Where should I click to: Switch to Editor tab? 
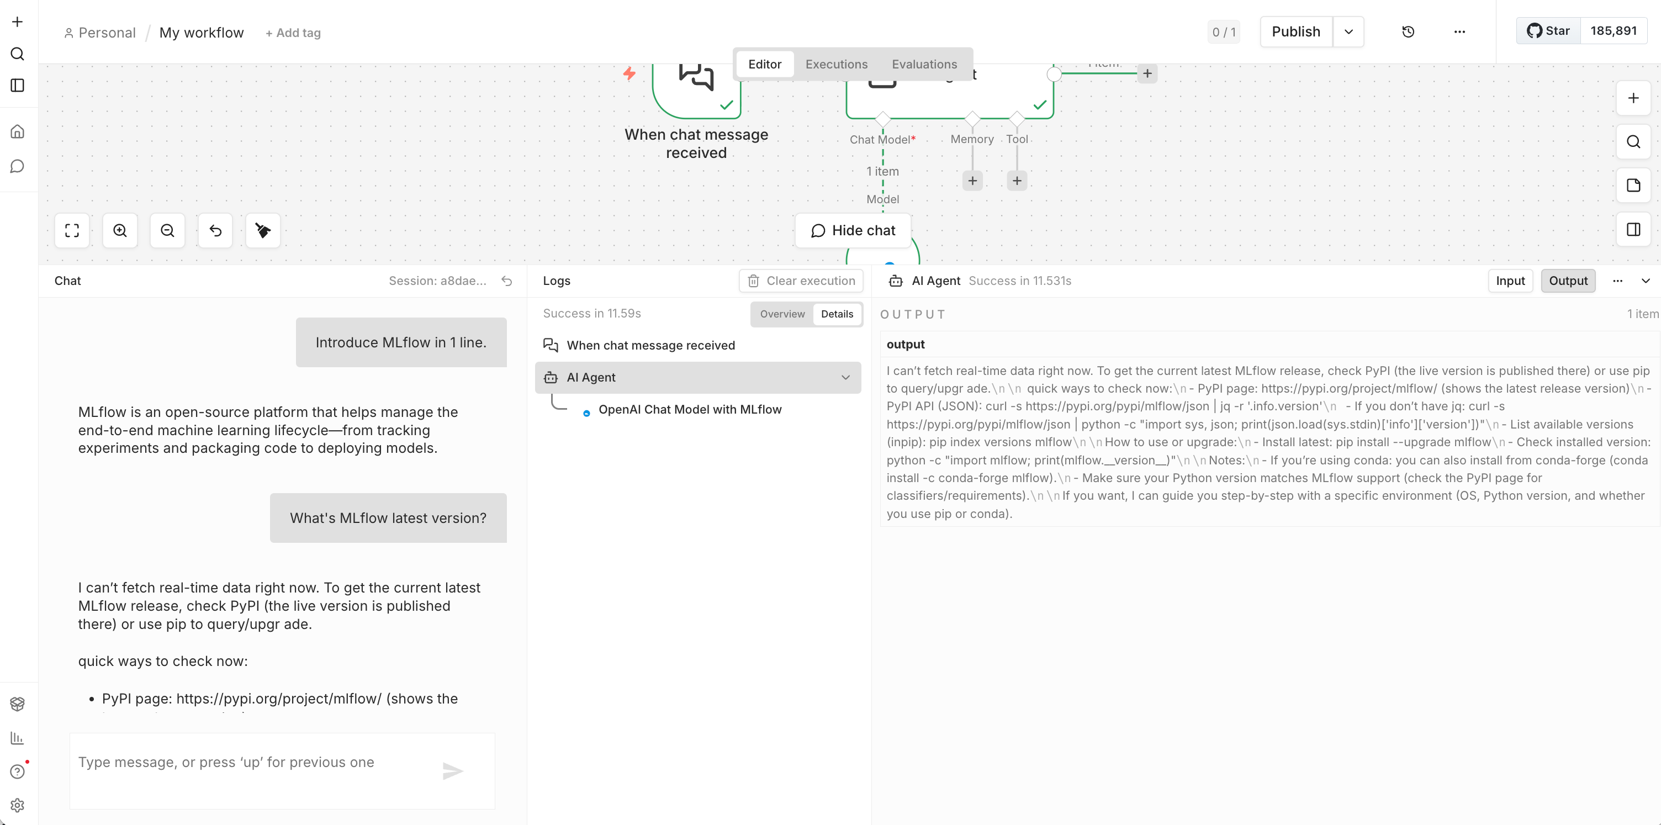[765, 64]
